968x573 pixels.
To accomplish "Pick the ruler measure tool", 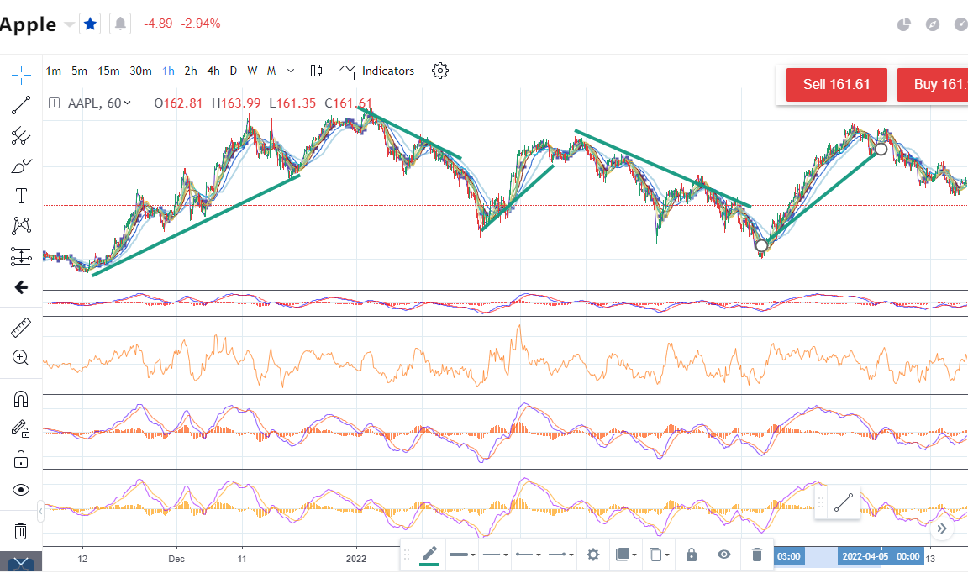I will coord(21,327).
